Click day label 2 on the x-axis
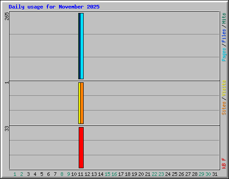This screenshot has width=229, height=179. point(21,174)
